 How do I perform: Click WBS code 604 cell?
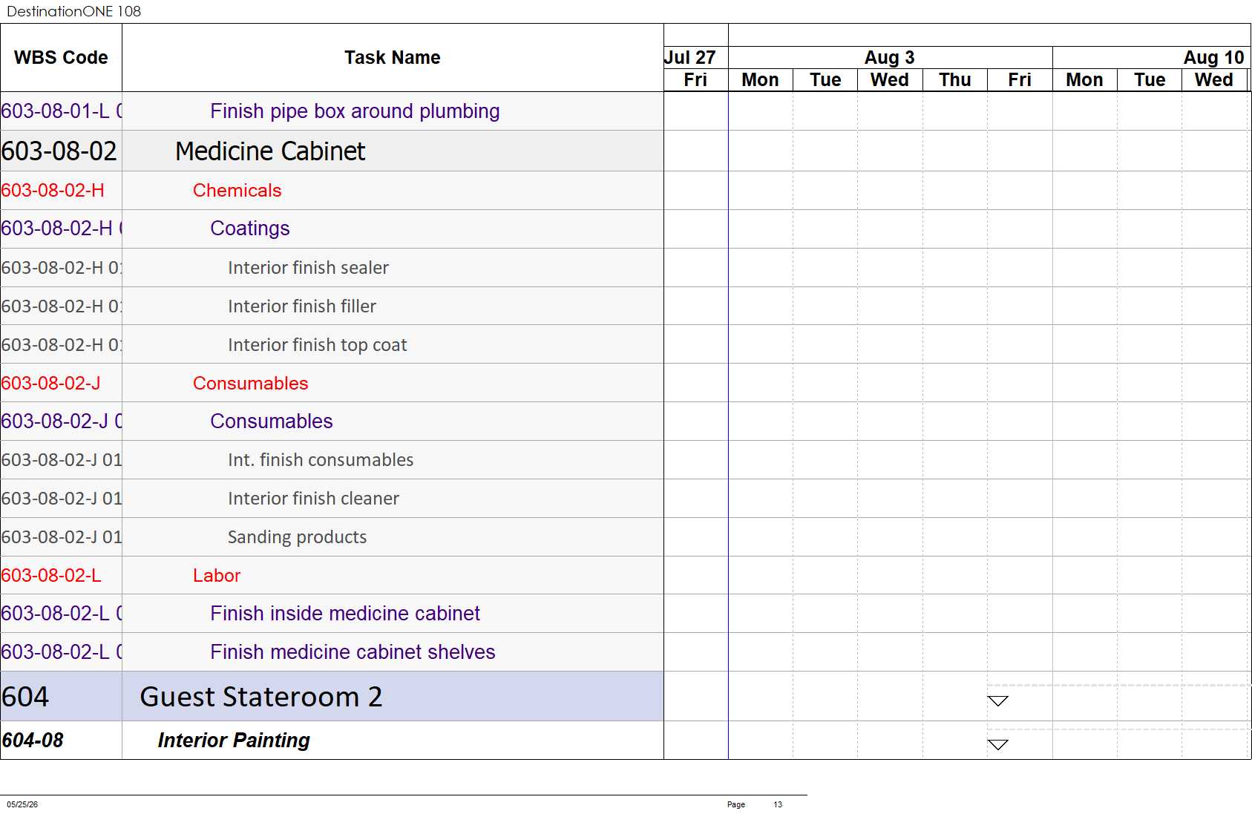coord(61,697)
